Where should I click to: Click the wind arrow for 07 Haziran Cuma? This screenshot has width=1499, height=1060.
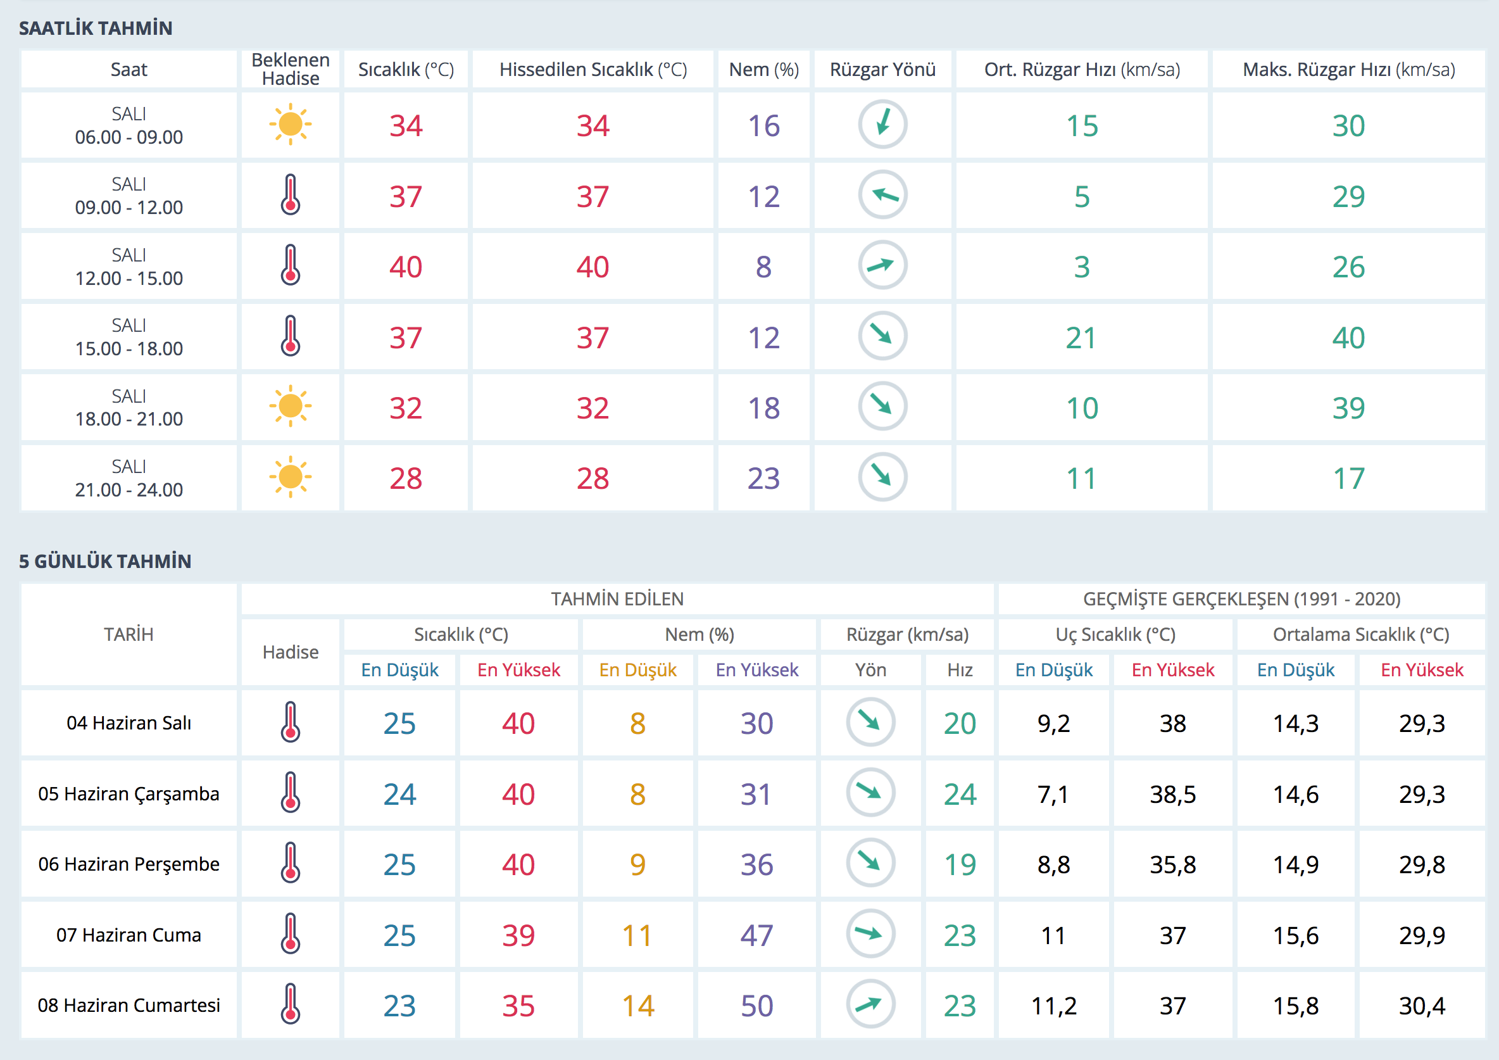tap(870, 934)
